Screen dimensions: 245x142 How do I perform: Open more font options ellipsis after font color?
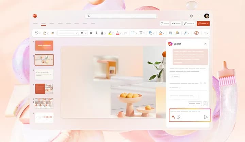click(126, 33)
